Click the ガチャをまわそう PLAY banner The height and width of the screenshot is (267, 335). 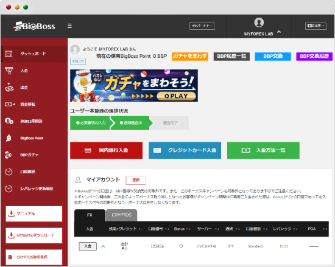134,86
